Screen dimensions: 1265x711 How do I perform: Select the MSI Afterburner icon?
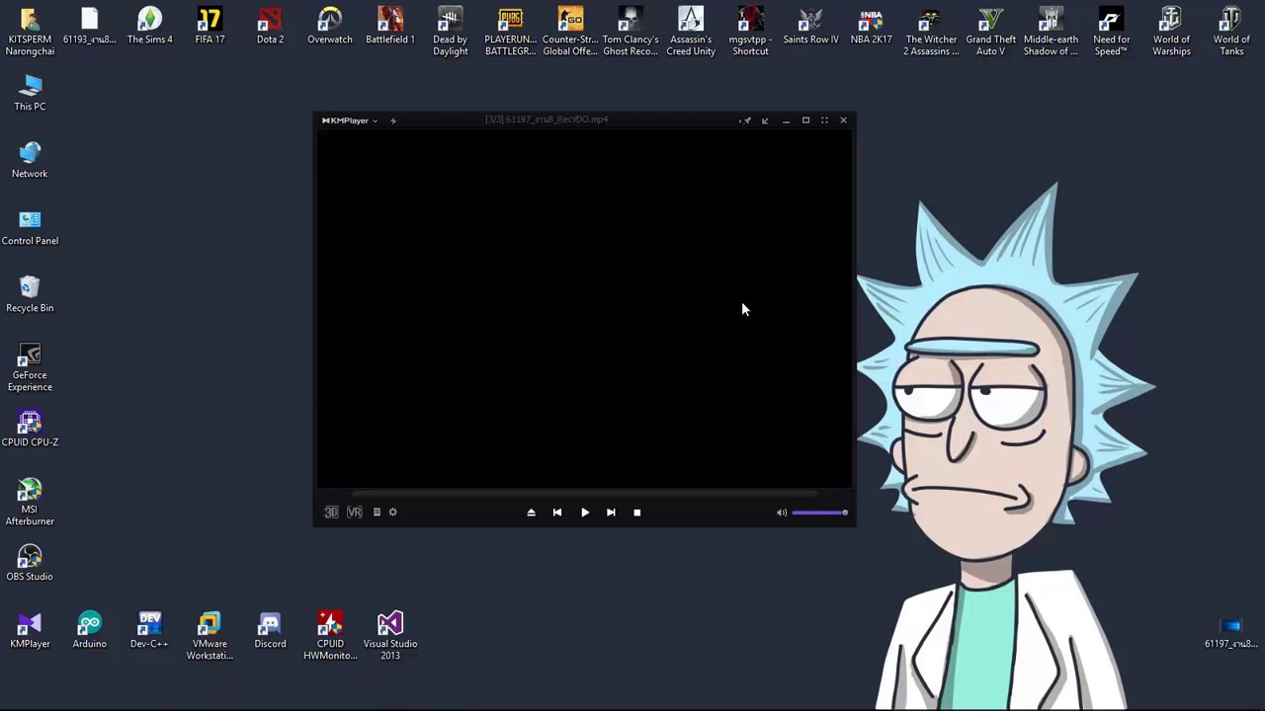point(30,502)
